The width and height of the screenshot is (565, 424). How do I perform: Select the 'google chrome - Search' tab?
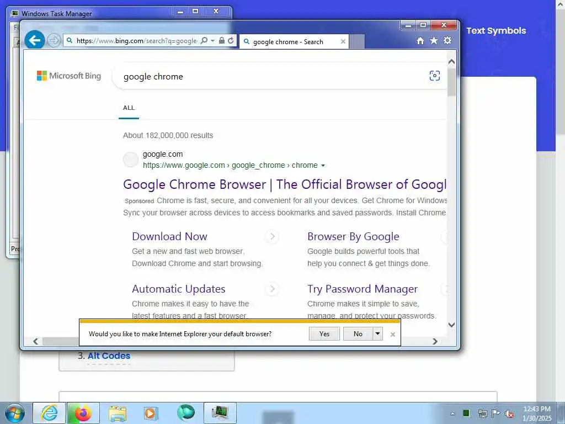pyautogui.click(x=294, y=41)
